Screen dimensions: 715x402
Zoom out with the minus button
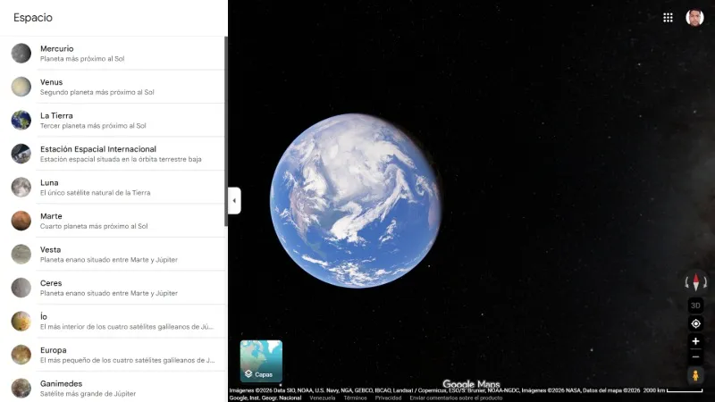coord(695,356)
